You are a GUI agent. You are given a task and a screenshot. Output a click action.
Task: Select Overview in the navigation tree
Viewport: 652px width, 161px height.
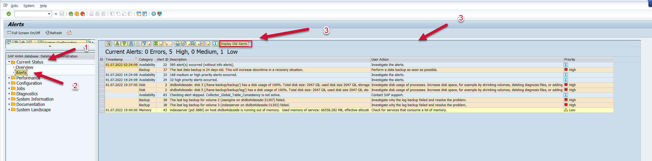click(24, 67)
